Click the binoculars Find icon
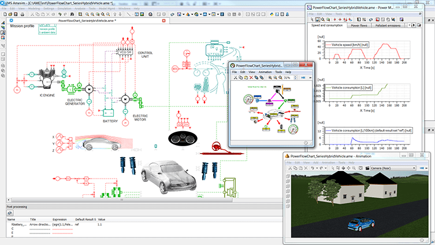 72,14
